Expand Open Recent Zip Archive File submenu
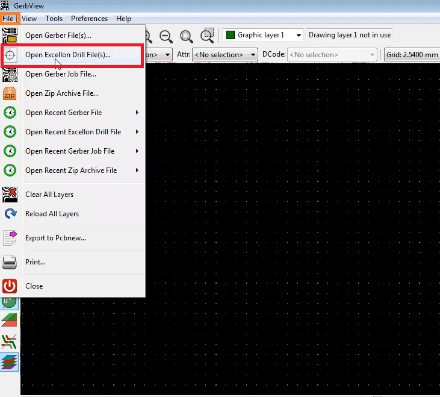Screen dimensions: 440x397 (x=73, y=170)
